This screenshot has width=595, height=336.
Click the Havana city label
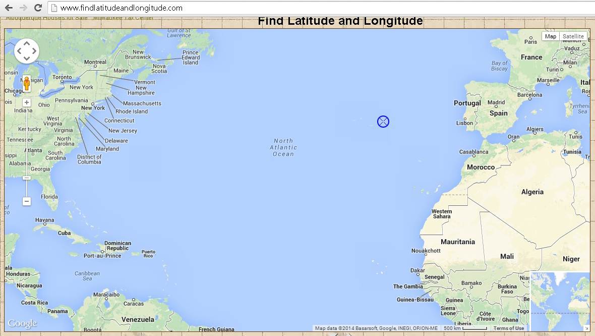click(x=44, y=220)
